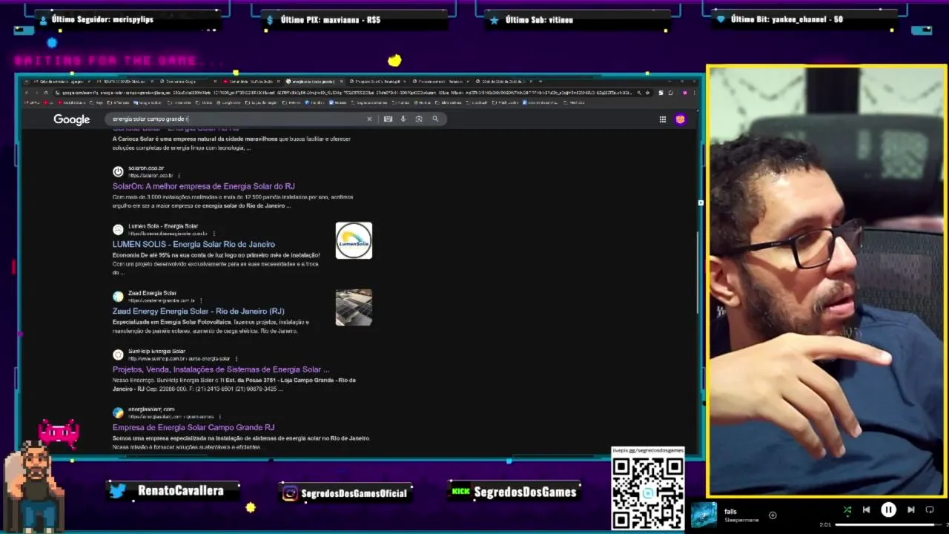Click the magnifier search button
Screen dimensions: 949x534
435,119
